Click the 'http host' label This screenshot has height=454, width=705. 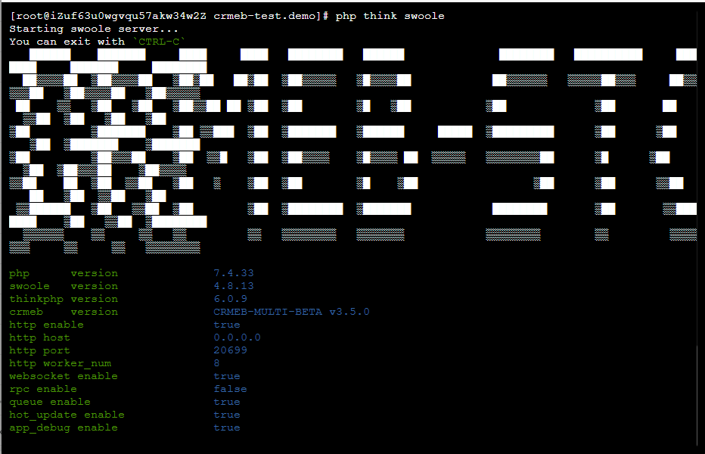[39, 337]
